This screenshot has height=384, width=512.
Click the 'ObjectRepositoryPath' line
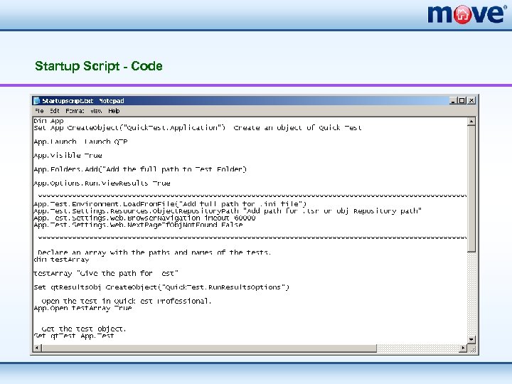click(228, 211)
